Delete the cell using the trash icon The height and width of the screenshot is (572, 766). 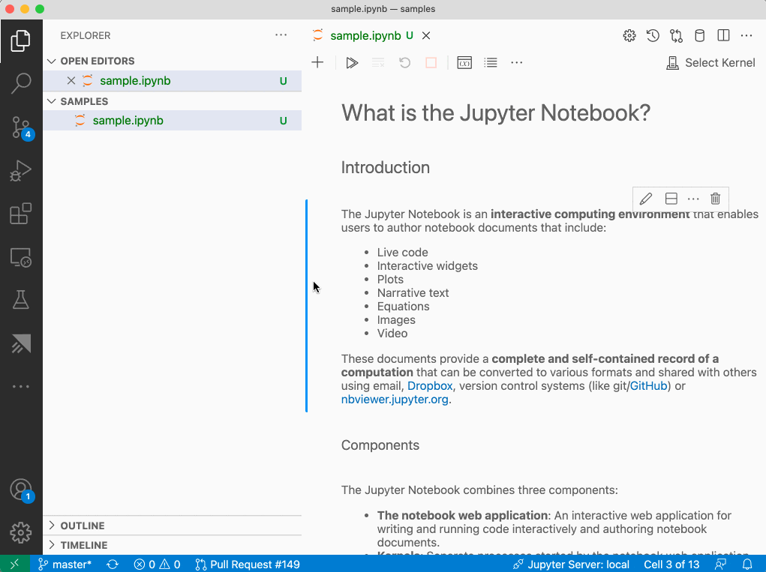coord(714,199)
